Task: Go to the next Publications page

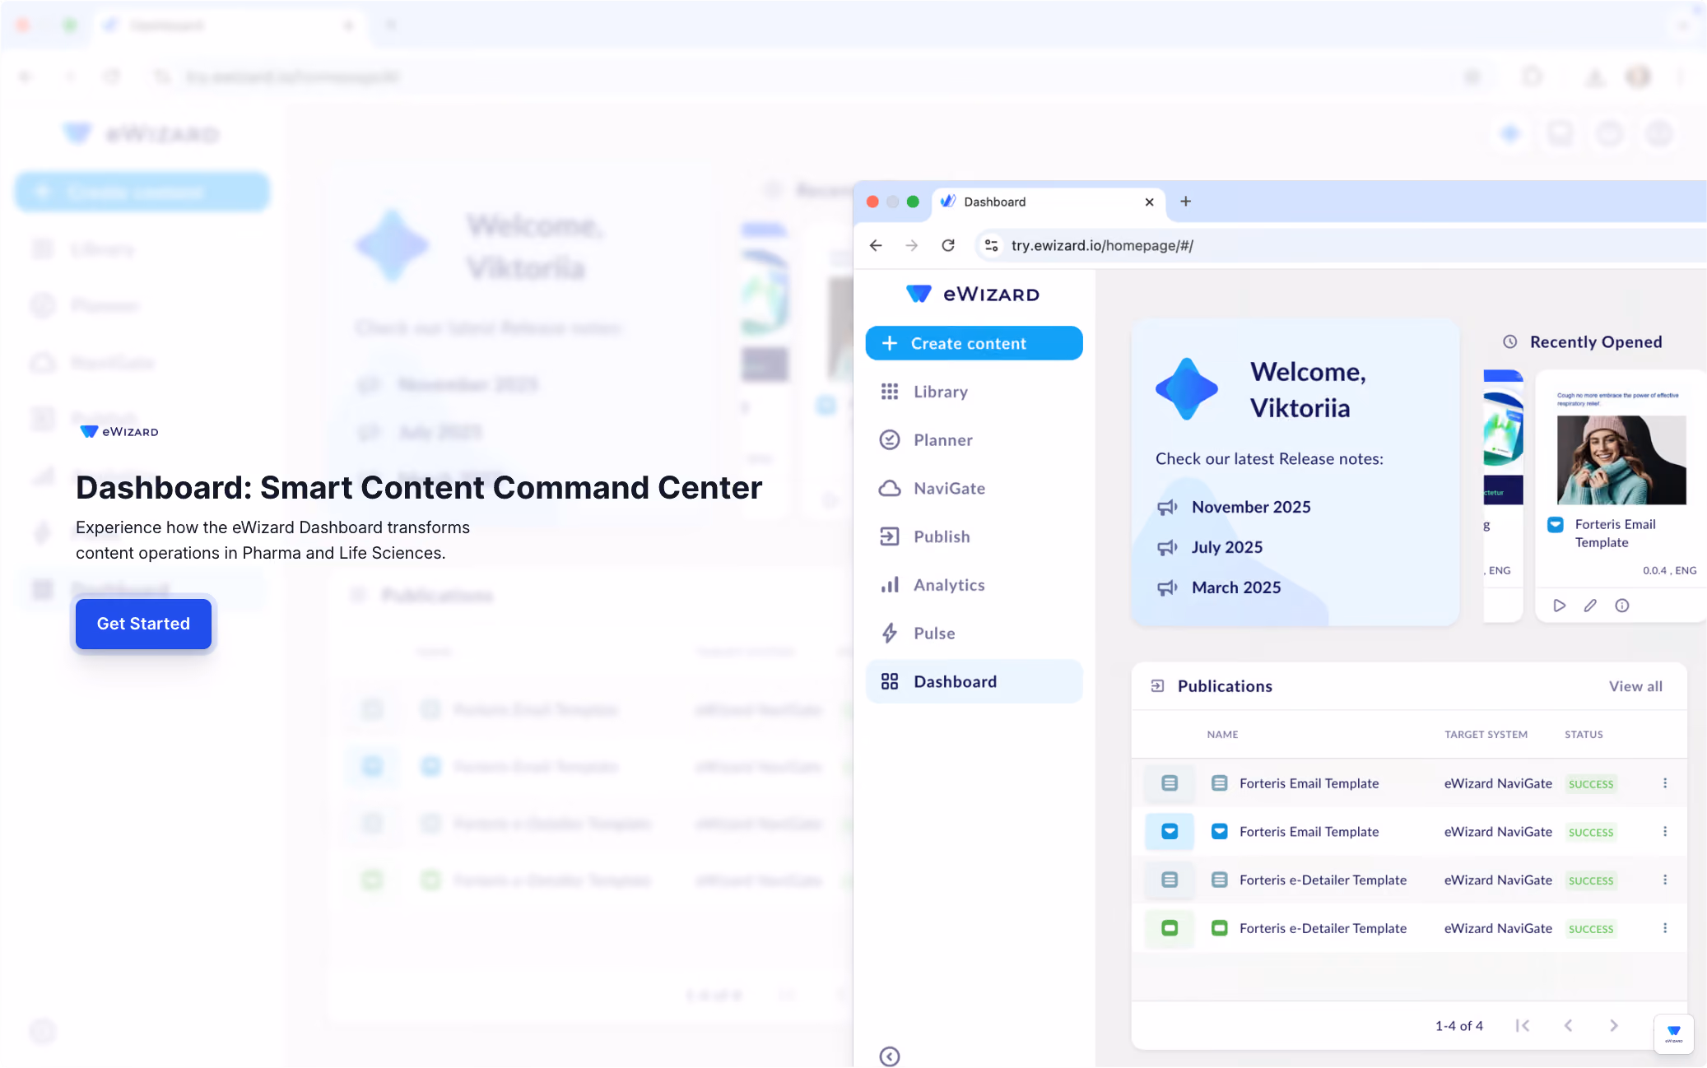Action: click(x=1613, y=1025)
